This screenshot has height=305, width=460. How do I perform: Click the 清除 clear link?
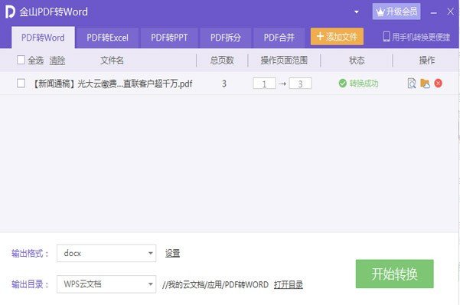point(57,61)
